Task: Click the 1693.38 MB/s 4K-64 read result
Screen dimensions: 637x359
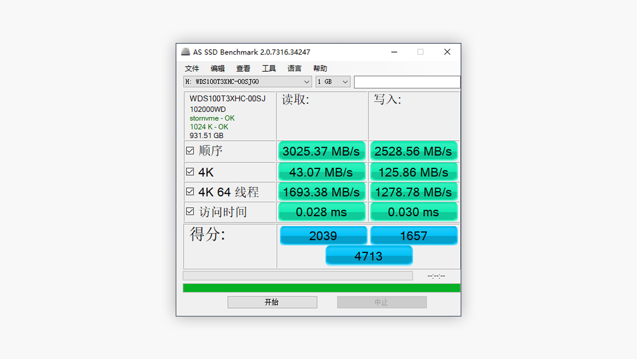Action: [x=321, y=192]
